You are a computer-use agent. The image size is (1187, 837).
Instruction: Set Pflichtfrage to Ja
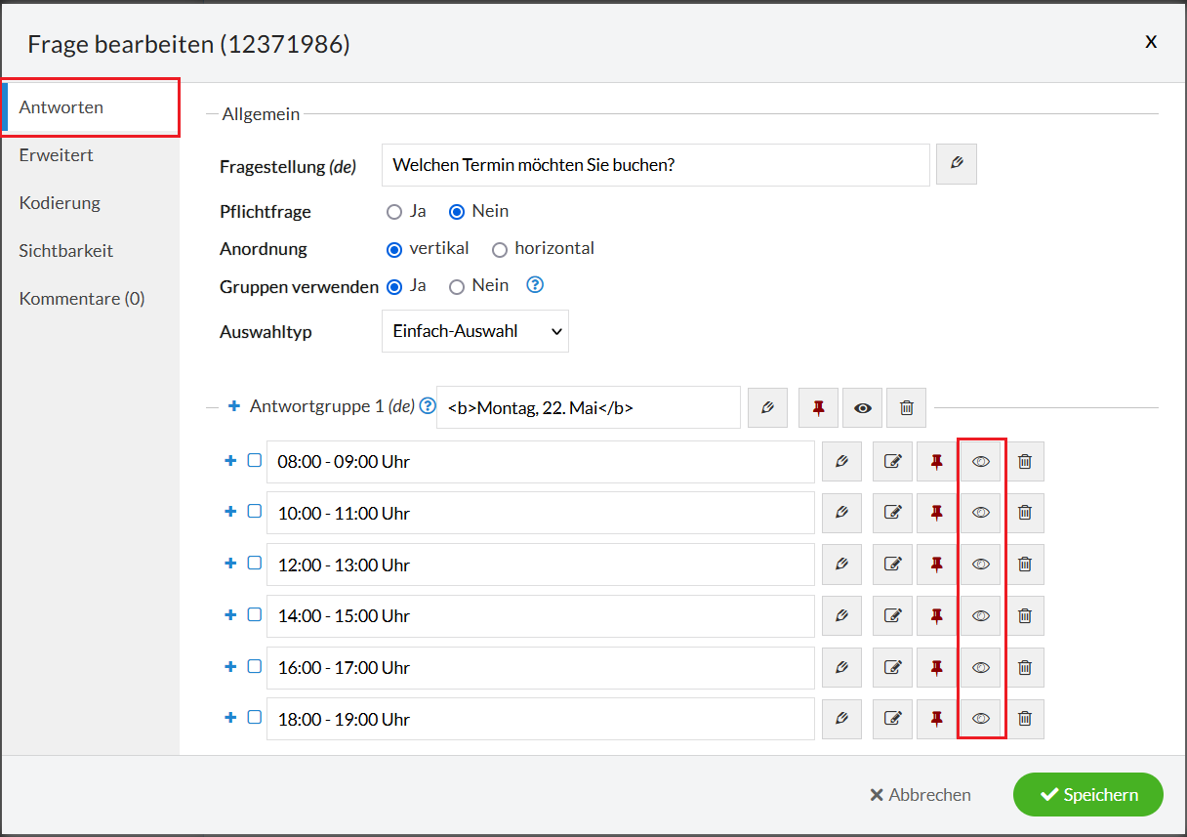pyautogui.click(x=394, y=212)
